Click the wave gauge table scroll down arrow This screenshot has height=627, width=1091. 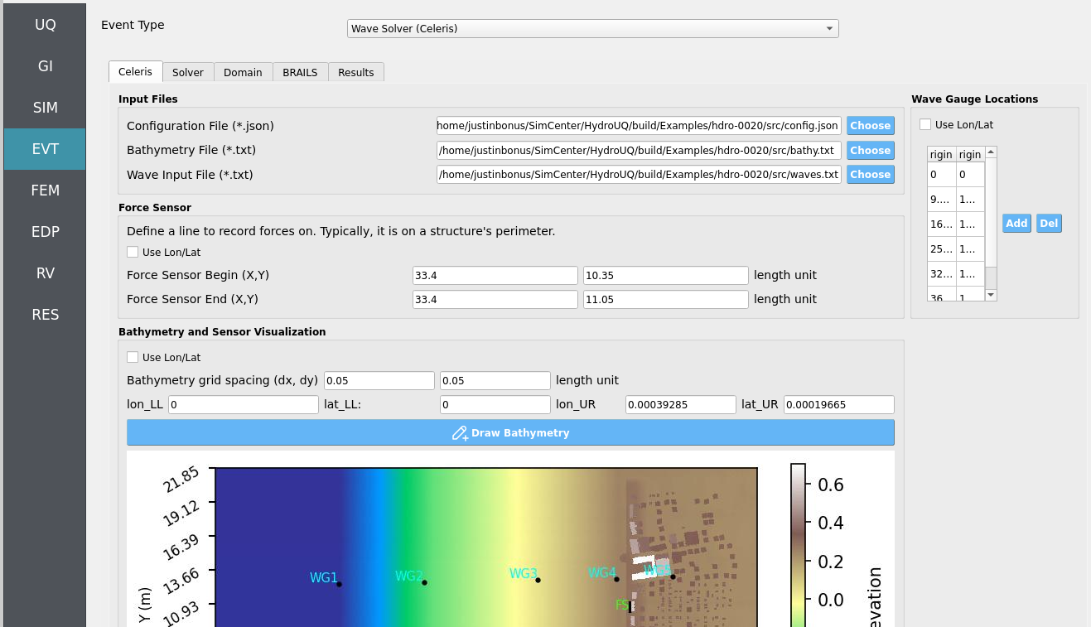coord(991,295)
